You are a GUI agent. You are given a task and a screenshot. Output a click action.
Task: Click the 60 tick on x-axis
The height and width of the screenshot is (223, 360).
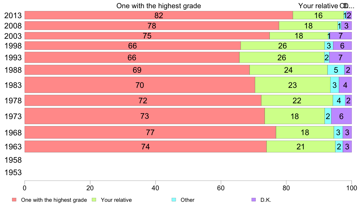[221, 188]
